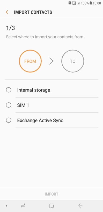Select the Internal storage radio button
103x212 pixels.
pyautogui.click(x=9, y=90)
